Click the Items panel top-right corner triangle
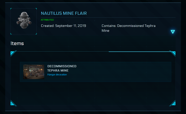The width and height of the screenshot is (186, 114). point(173,53)
